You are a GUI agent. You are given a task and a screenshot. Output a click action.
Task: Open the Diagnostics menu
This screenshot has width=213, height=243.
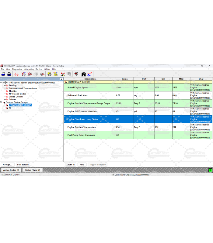(x=17, y=69)
